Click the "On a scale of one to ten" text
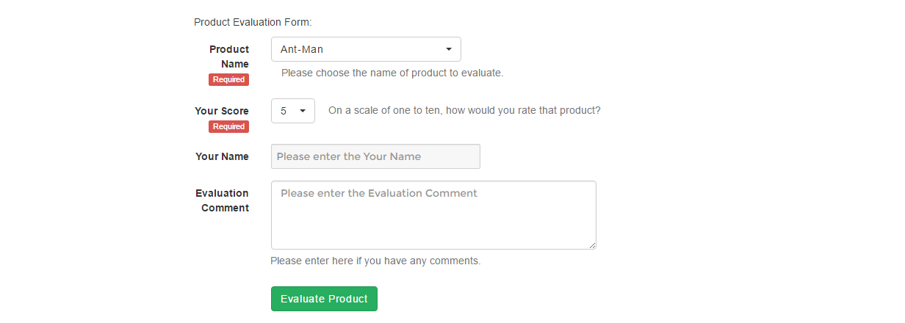Image resolution: width=905 pixels, height=323 pixels. 464,111
